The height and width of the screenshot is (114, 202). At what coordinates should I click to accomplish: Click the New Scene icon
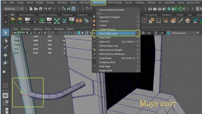(31, 8)
